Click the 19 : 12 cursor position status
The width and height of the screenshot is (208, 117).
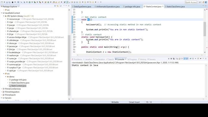149,102
